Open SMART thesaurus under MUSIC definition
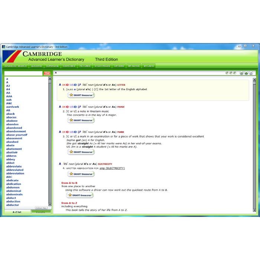 click(81, 120)
